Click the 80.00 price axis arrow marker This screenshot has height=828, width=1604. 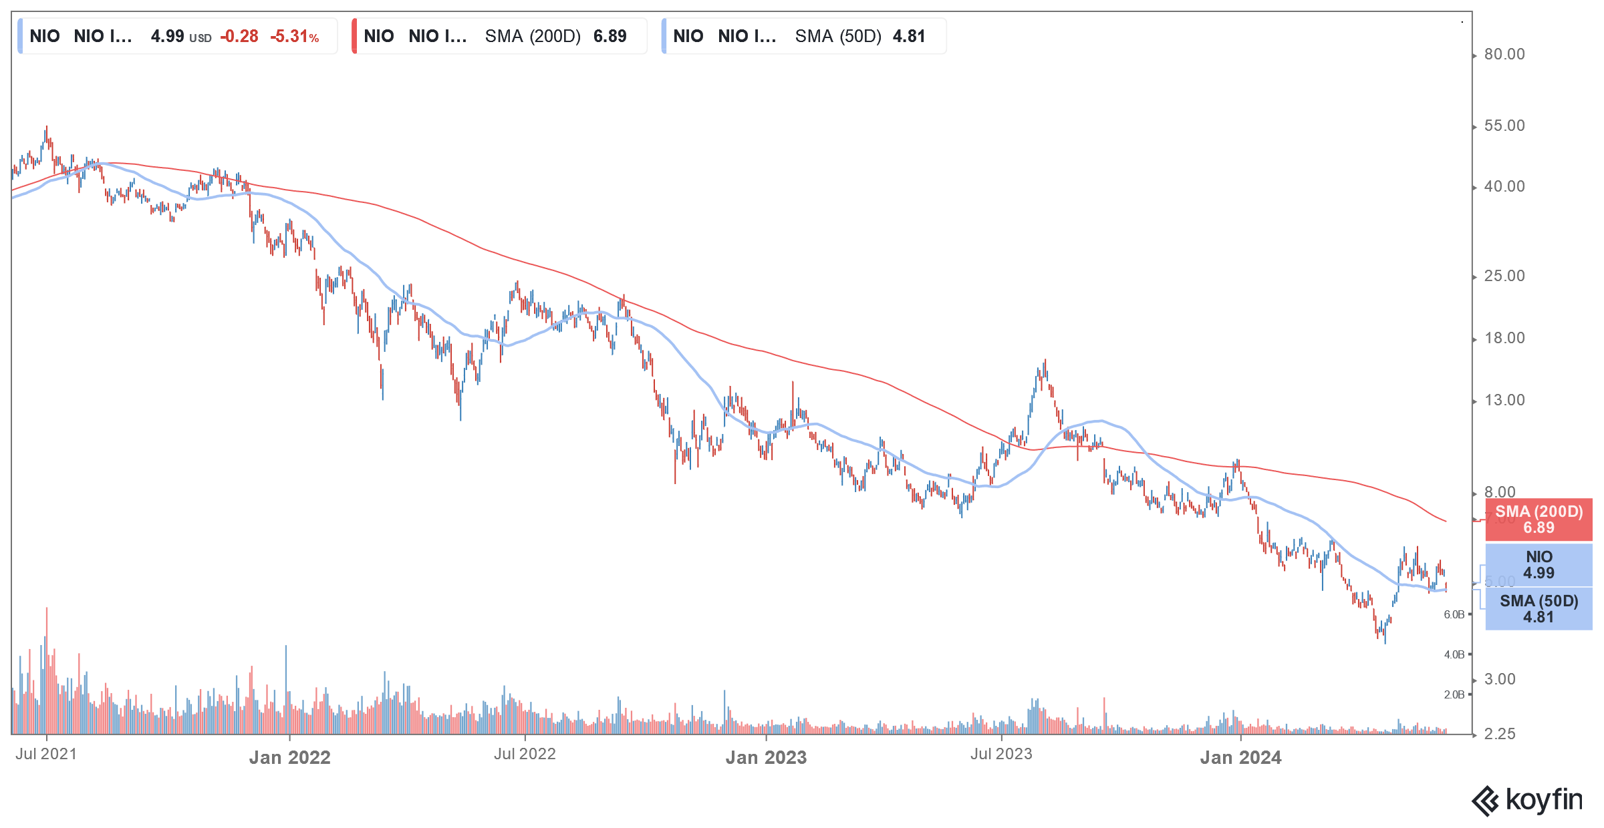point(1475,55)
